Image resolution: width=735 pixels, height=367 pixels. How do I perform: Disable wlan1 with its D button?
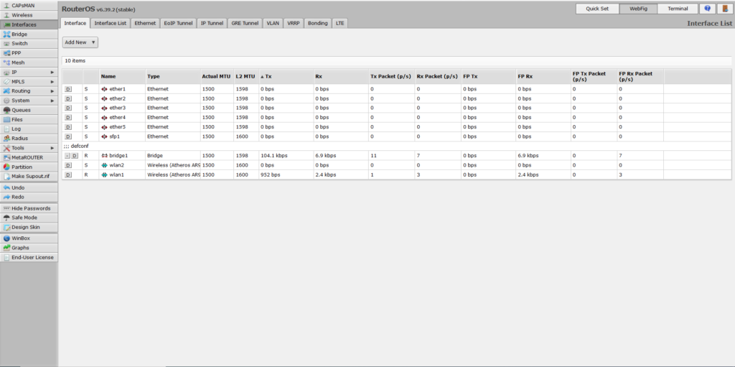tap(68, 175)
